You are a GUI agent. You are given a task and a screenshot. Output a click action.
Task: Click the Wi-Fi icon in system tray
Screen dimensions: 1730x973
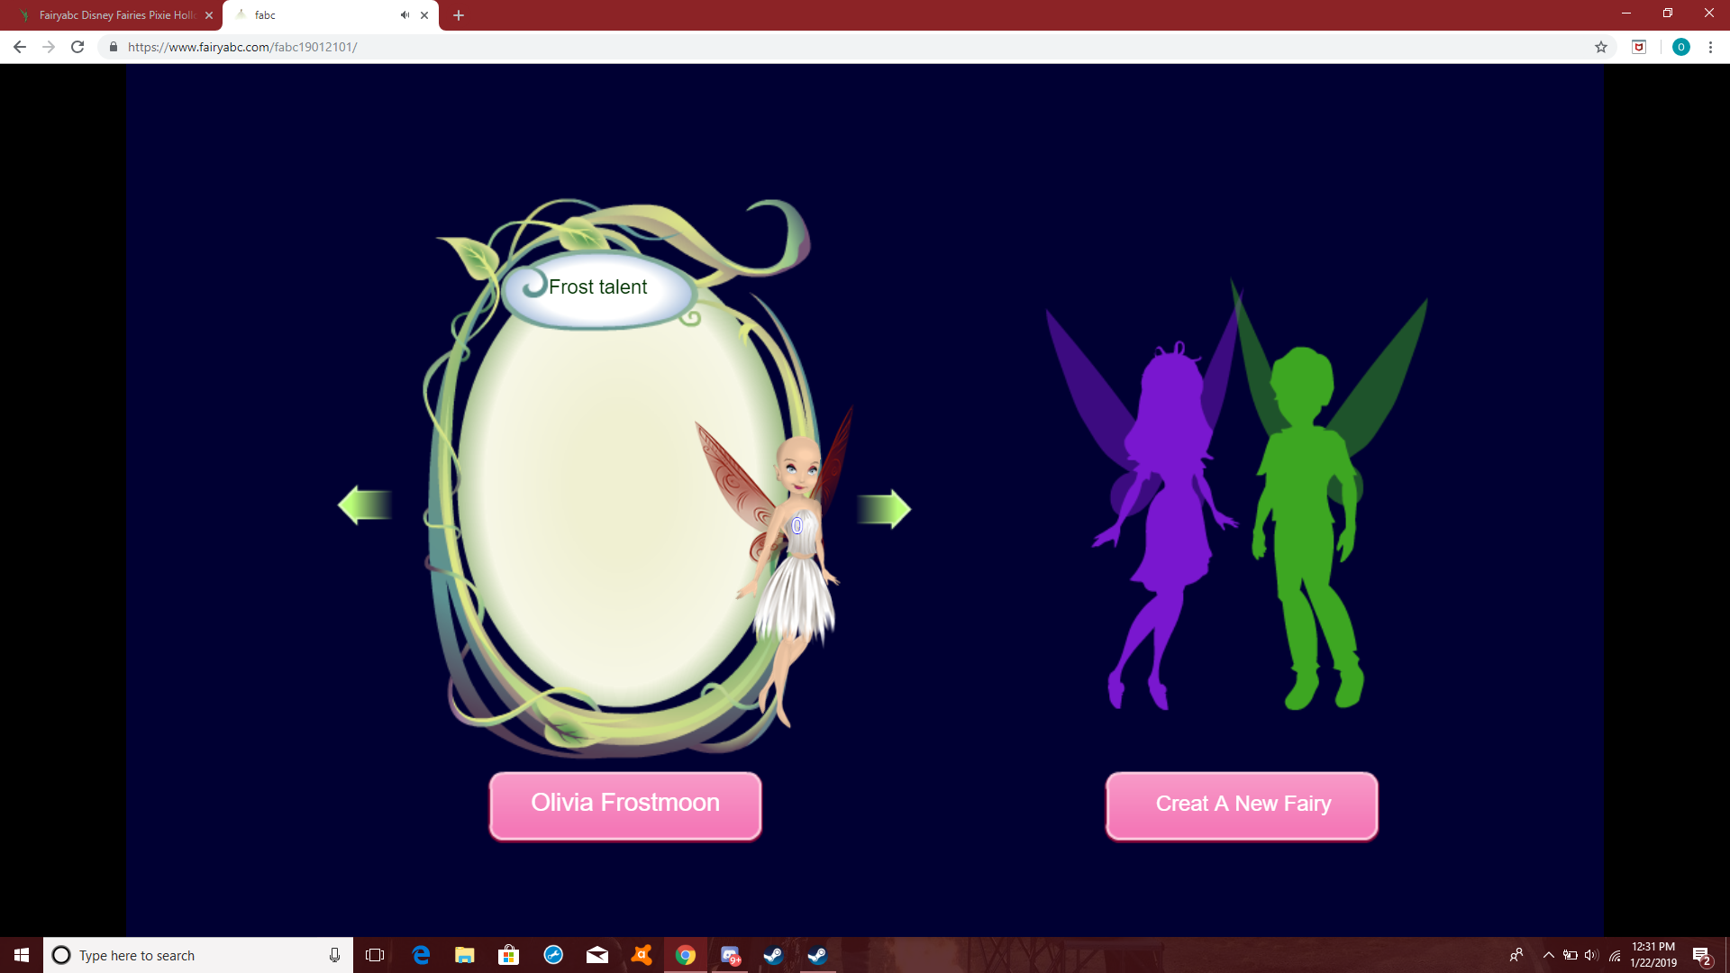pyautogui.click(x=1613, y=955)
